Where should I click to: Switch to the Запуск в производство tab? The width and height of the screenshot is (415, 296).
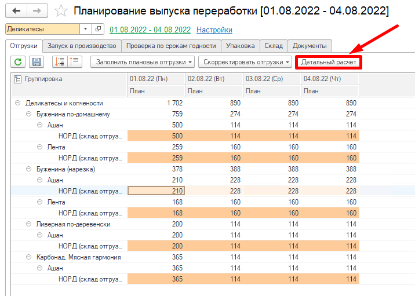click(82, 46)
